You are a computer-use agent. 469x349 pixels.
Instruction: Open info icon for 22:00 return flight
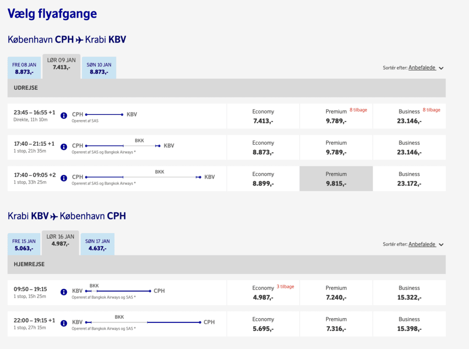64,323
